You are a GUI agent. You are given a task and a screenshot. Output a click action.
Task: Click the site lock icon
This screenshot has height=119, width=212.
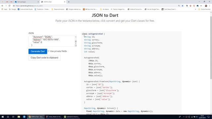click(14, 6)
